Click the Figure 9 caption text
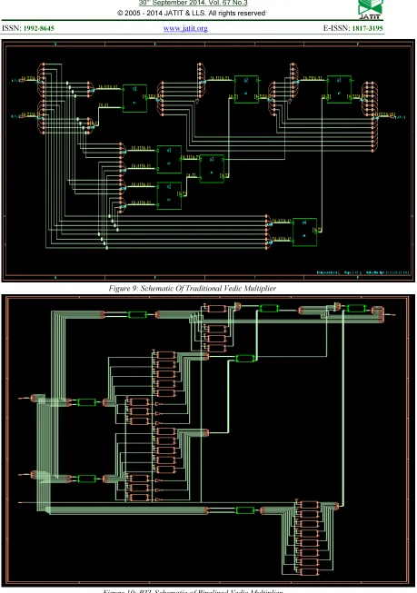Viewport: 417px width, 593px height. 193,288
